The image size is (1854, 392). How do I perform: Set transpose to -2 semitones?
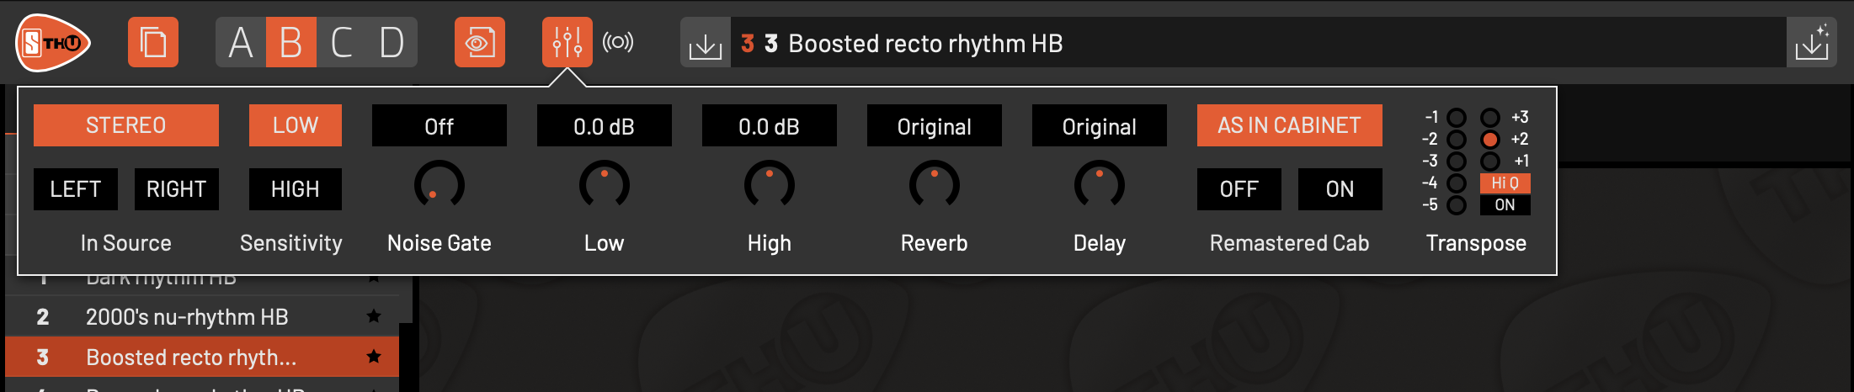click(x=1457, y=139)
